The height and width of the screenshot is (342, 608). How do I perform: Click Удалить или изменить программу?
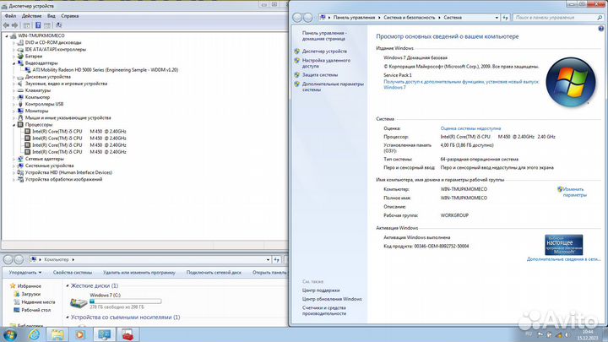point(139,273)
